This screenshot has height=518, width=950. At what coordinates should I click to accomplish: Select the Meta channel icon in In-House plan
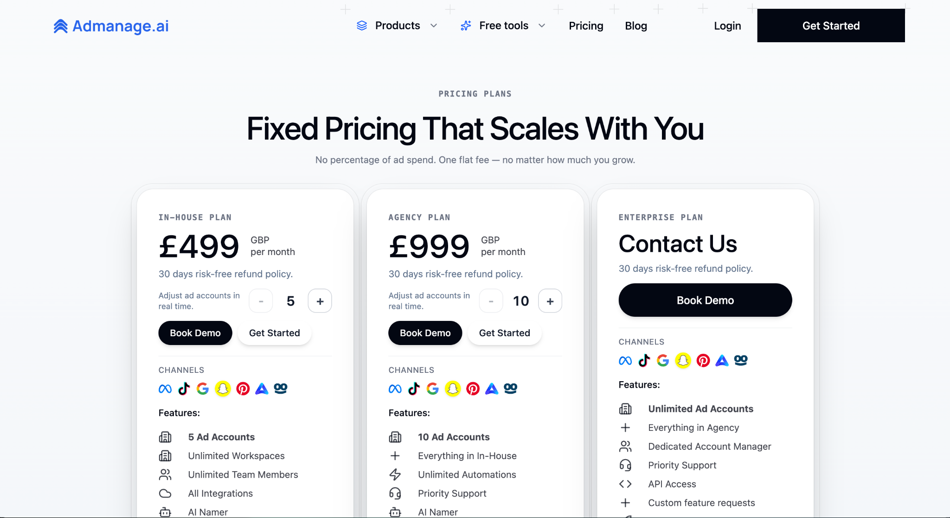[164, 389]
